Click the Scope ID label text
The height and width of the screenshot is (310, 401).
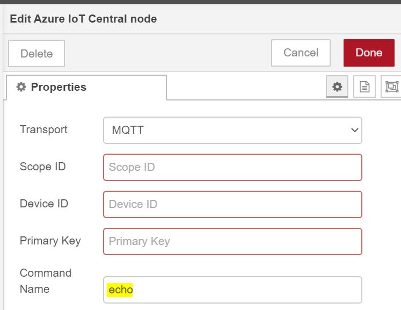point(42,167)
